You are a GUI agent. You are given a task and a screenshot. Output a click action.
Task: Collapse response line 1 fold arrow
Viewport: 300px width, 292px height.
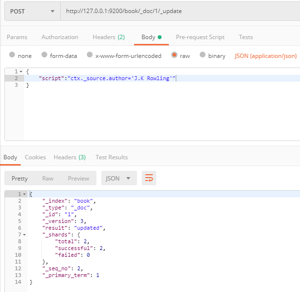[x=24, y=194]
